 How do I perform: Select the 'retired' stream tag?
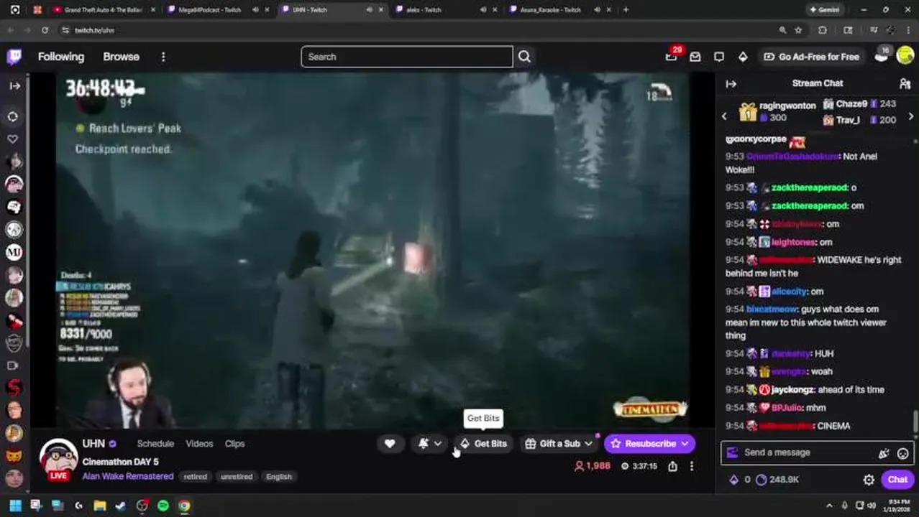click(195, 477)
